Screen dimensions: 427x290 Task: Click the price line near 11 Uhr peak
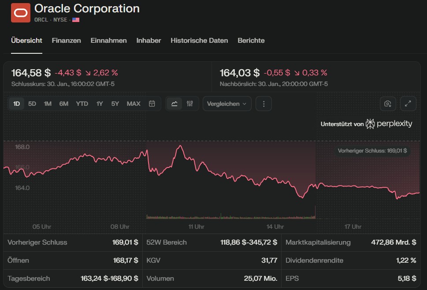pyautogui.click(x=179, y=146)
